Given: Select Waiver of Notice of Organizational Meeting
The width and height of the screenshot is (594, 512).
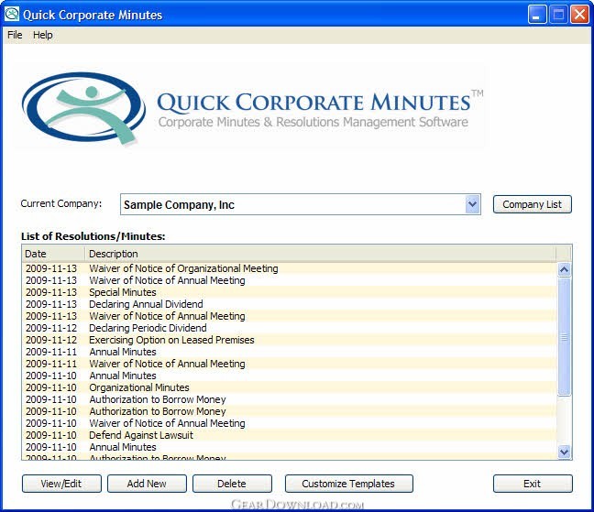Looking at the screenshot, I should [290, 268].
